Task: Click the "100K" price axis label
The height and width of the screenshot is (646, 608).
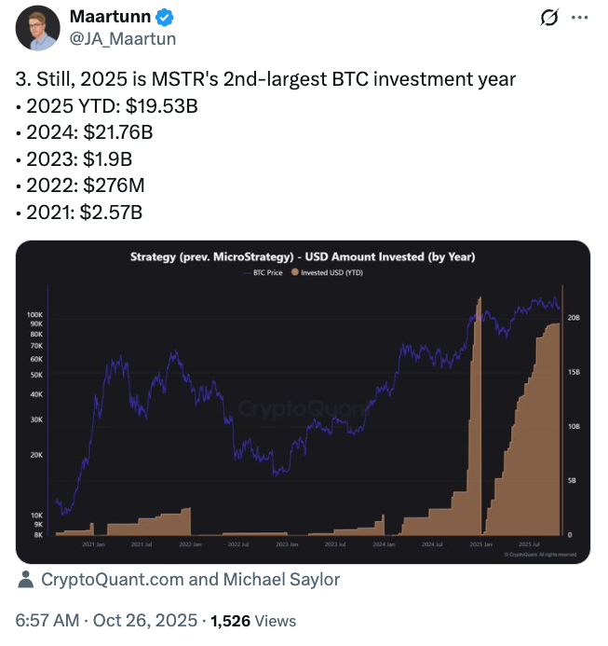Action: tap(36, 317)
